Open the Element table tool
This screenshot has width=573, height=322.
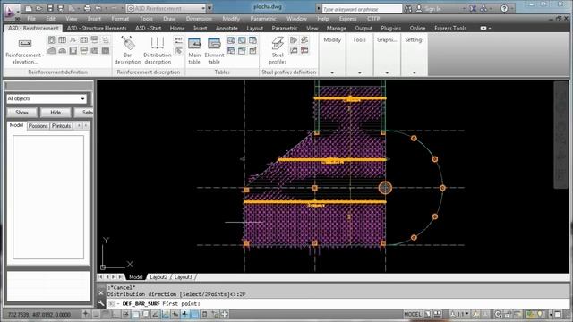pos(214,51)
